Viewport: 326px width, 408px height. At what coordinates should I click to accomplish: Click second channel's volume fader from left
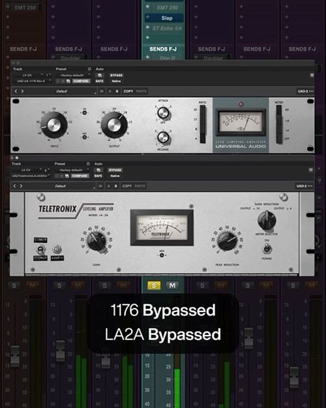pos(61,351)
